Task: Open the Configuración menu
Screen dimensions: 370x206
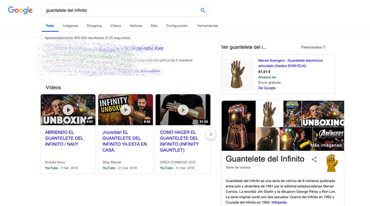Action: [176, 26]
